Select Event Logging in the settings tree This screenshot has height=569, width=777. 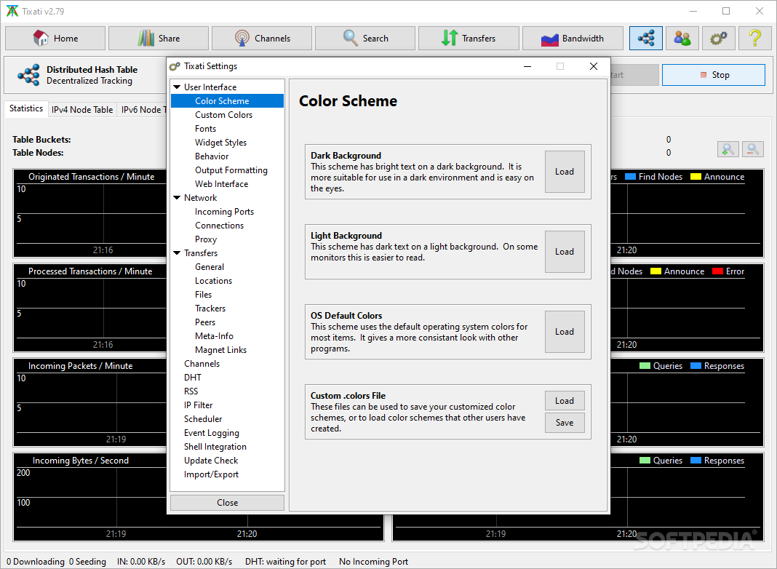click(212, 433)
